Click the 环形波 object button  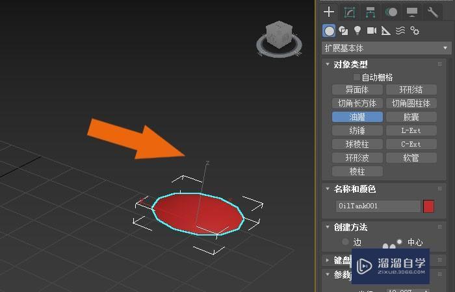click(357, 158)
